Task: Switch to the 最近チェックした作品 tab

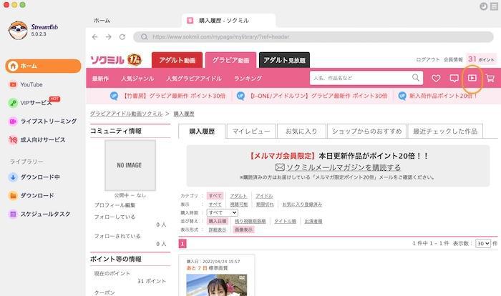Action: tap(445, 132)
